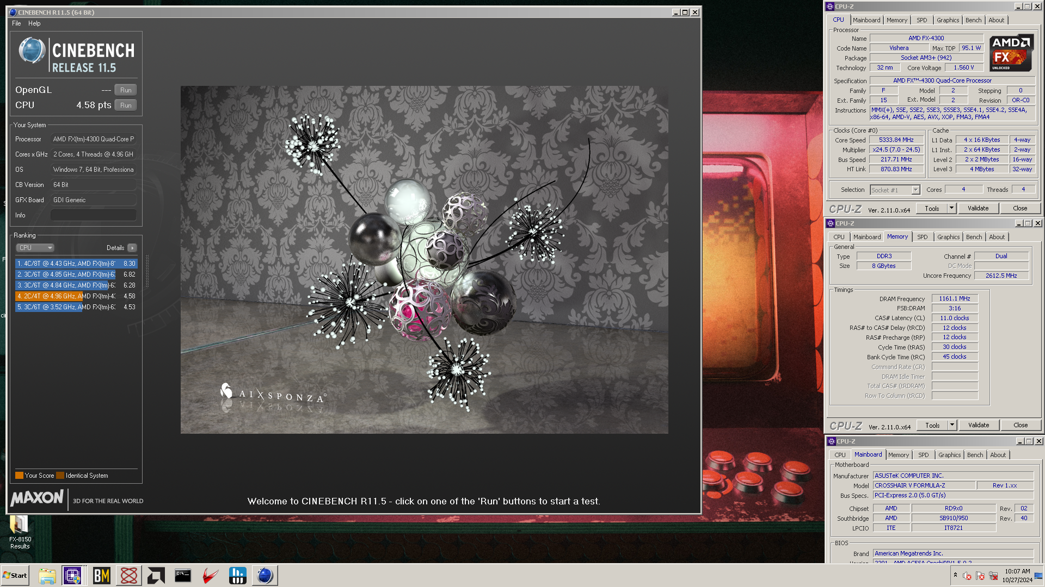Run the CPU benchmark test

[126, 105]
